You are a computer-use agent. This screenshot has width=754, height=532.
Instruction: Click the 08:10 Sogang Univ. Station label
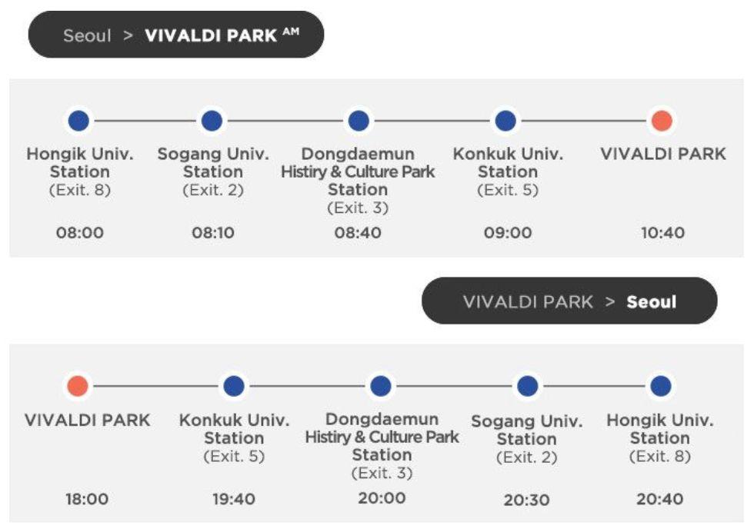point(213,163)
